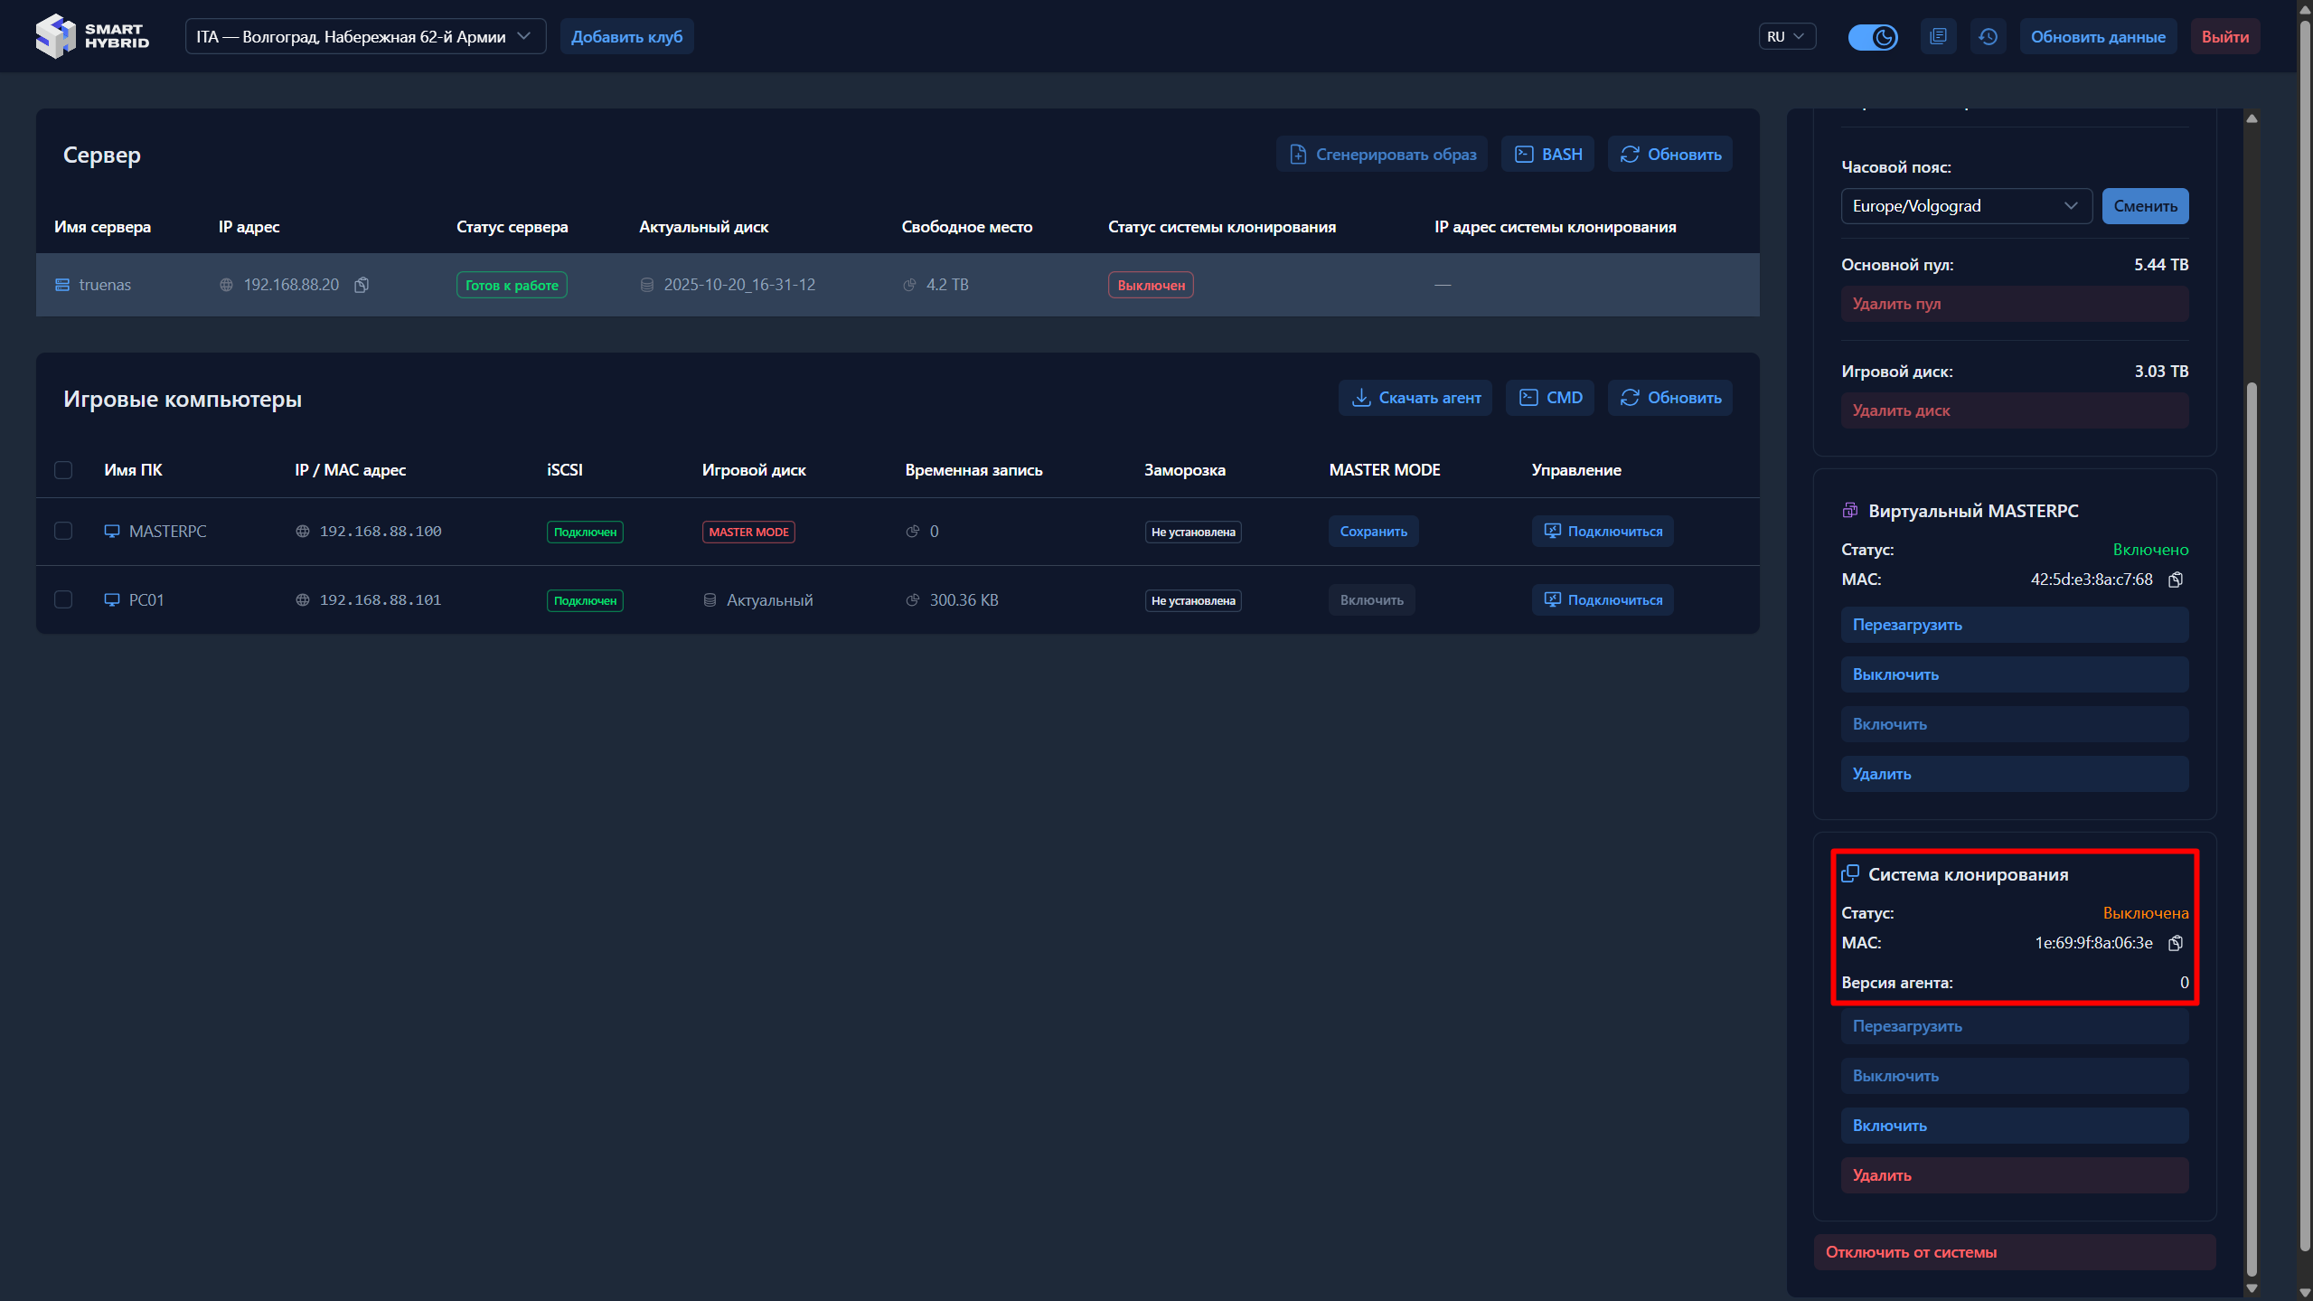Image resolution: width=2313 pixels, height=1301 pixels.
Task: Open the logs document icon in header
Action: click(x=1938, y=37)
